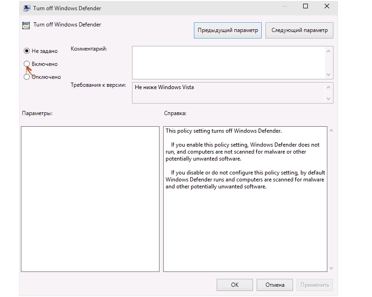The image size is (372, 297).
Task: Click the "Справка:" label
Action: (x=175, y=113)
